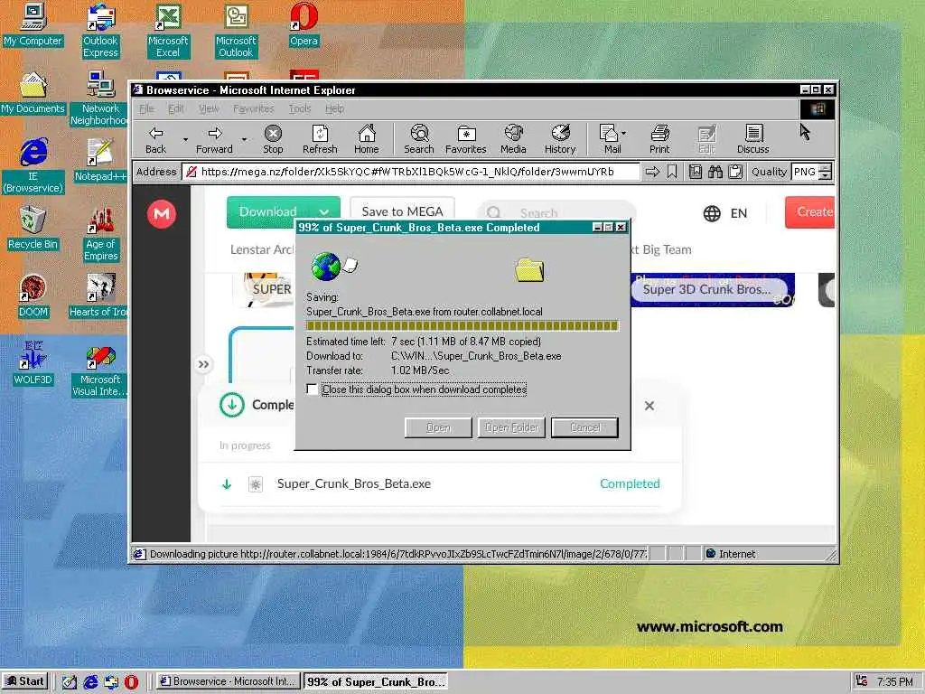Screen dimensions: 925x694
Task: Open the History toolbar button
Action: (560, 140)
